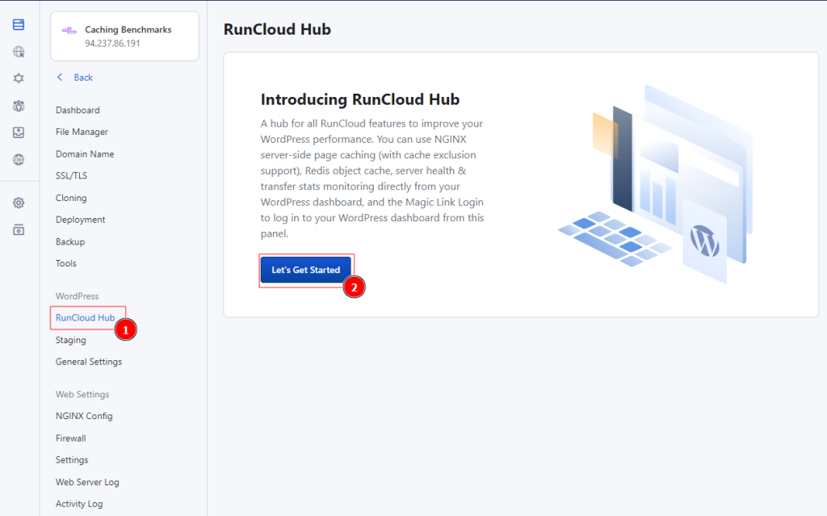Open File Manager
The width and height of the screenshot is (827, 516).
tap(82, 132)
